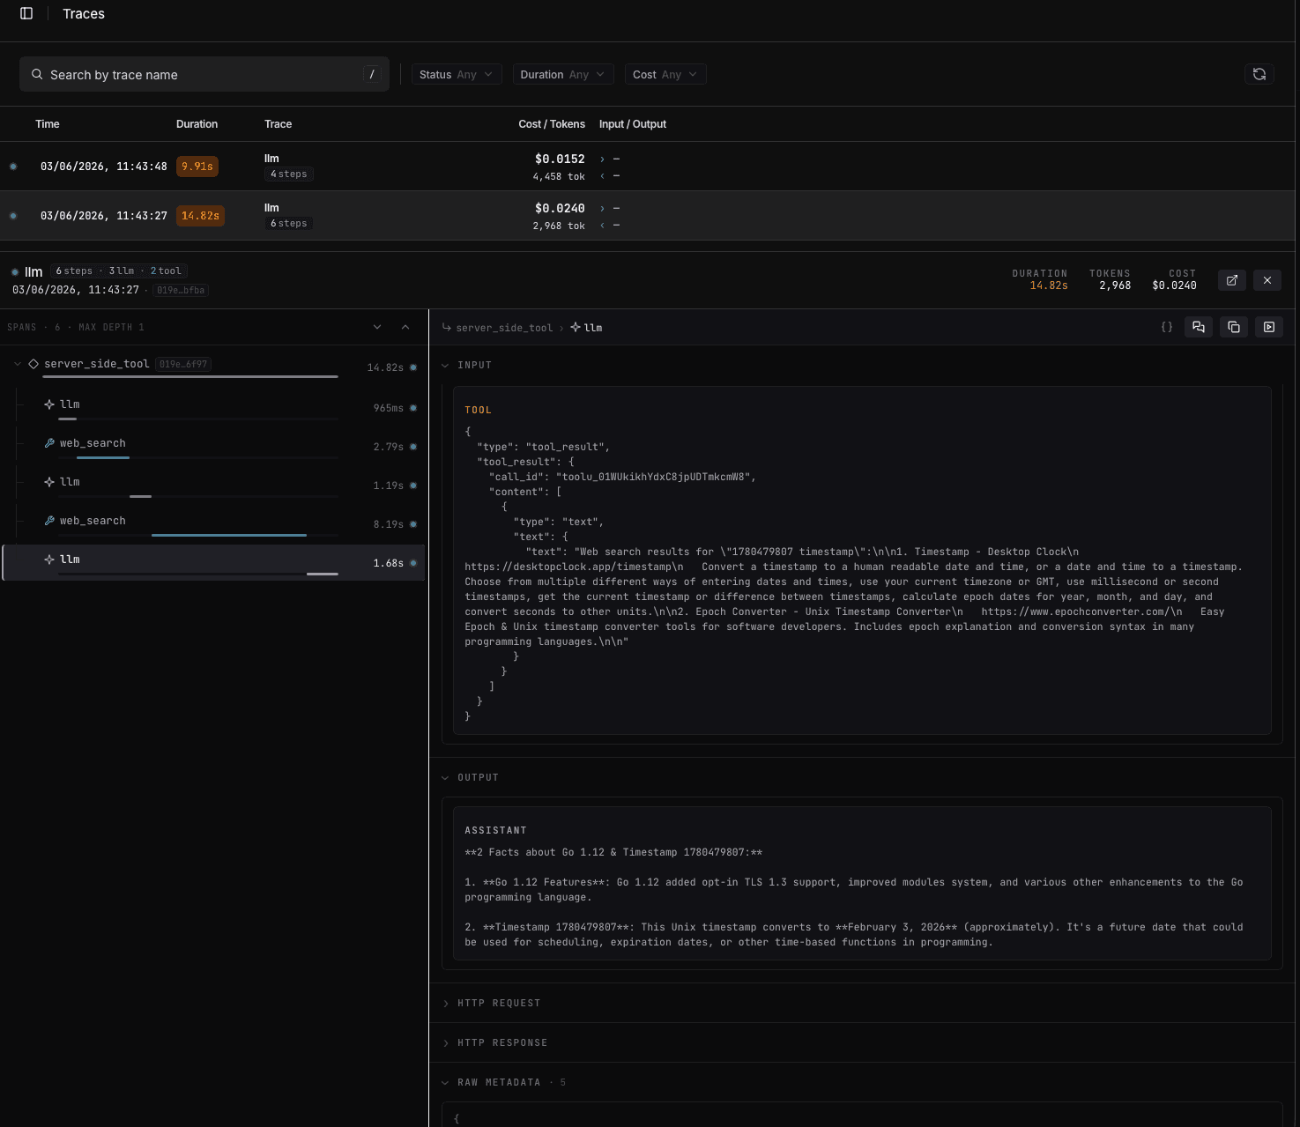Copy span content icon
Viewport: 1300px width, 1127px height.
pos(1234,327)
